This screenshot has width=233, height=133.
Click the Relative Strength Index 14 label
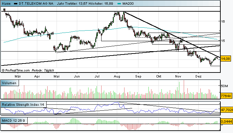point(24,105)
